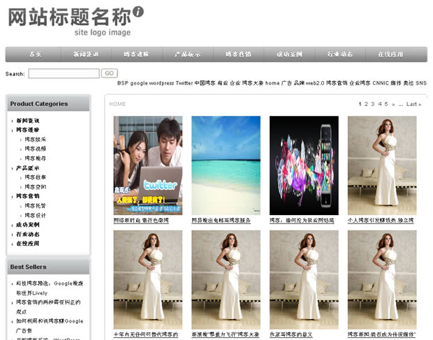
Task: Open the caption link starting with 博客新闻
Action: pos(382,334)
